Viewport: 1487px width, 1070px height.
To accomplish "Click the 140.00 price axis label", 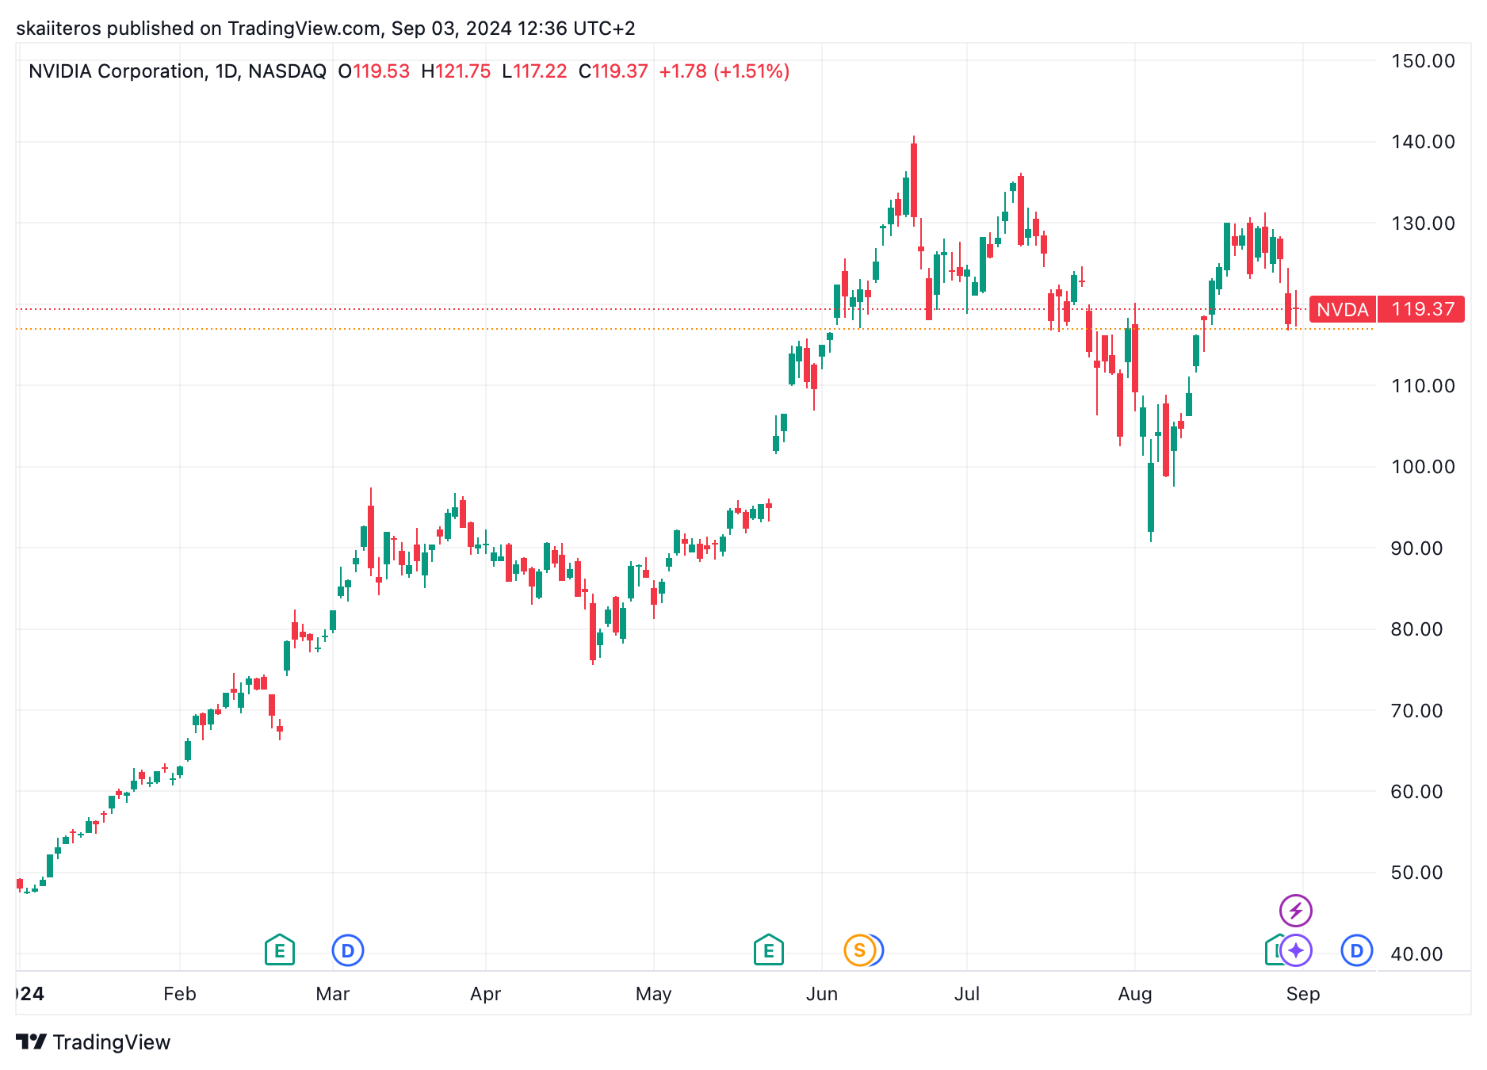I will tap(1423, 142).
